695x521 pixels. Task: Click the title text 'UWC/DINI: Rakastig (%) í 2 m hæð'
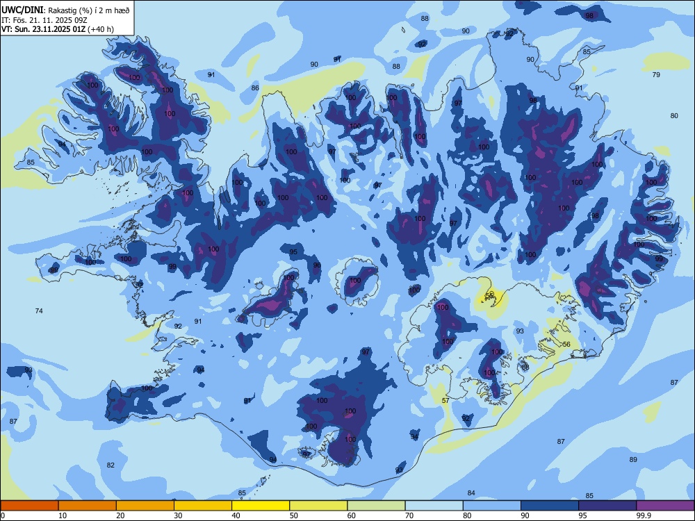tap(65, 10)
